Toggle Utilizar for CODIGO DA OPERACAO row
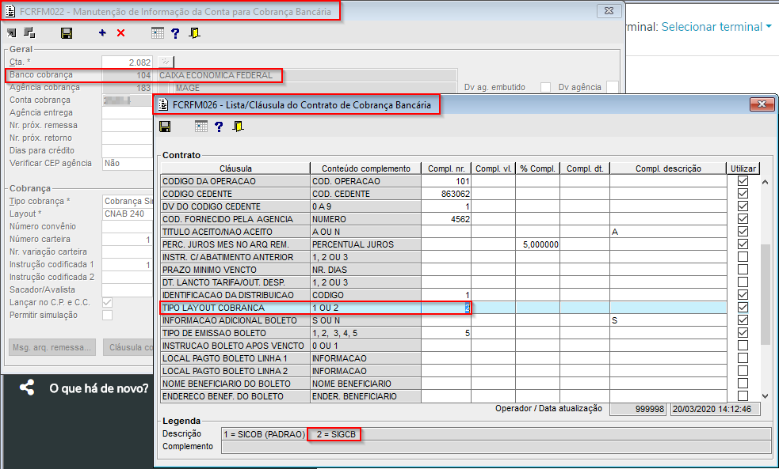 click(x=743, y=181)
